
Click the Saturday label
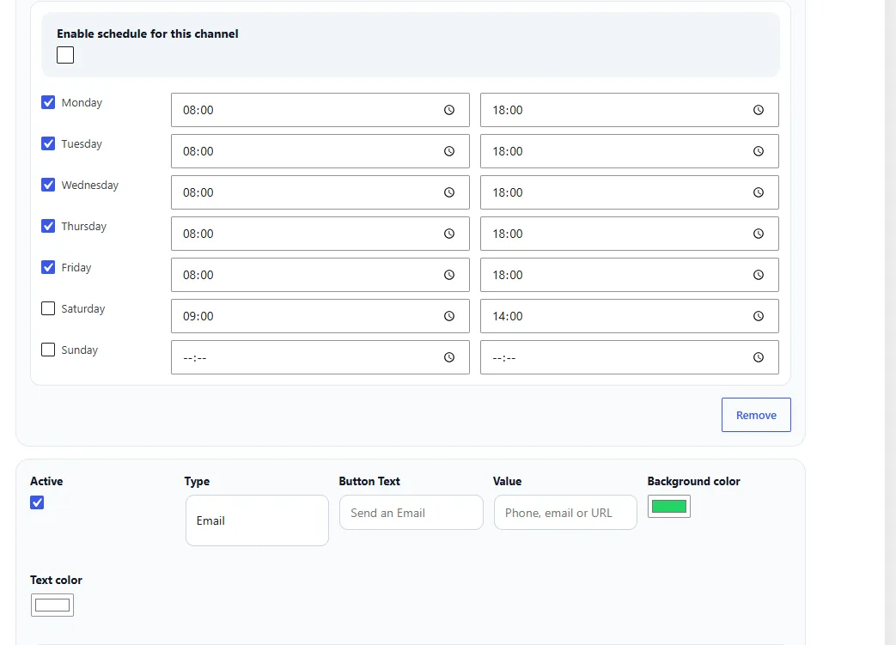[82, 308]
